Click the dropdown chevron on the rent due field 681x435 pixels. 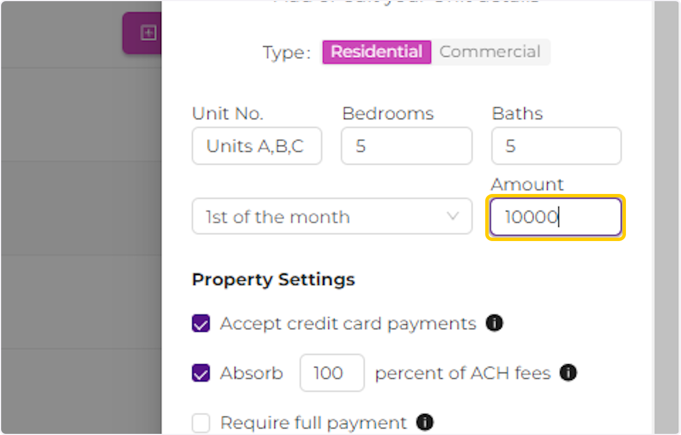[x=453, y=216]
